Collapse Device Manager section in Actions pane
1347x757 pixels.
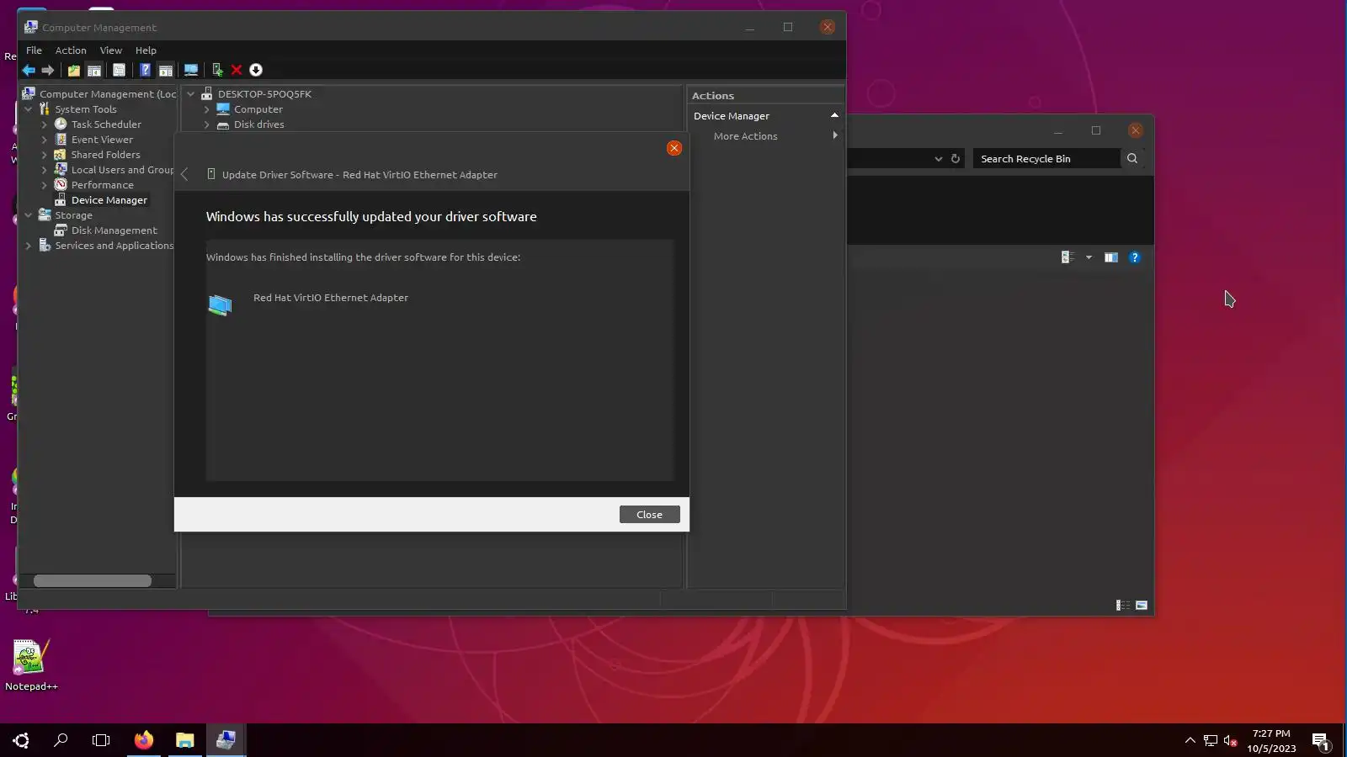pos(834,115)
